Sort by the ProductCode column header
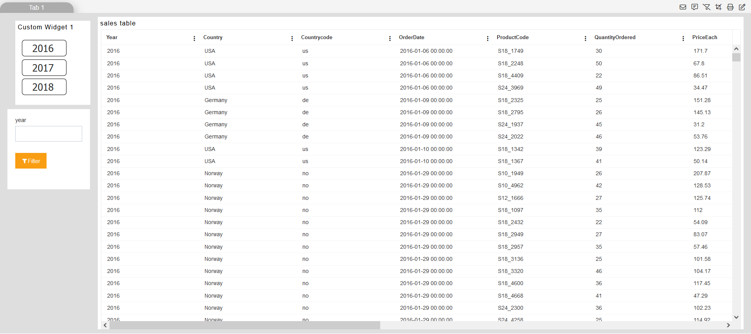 (x=513, y=38)
